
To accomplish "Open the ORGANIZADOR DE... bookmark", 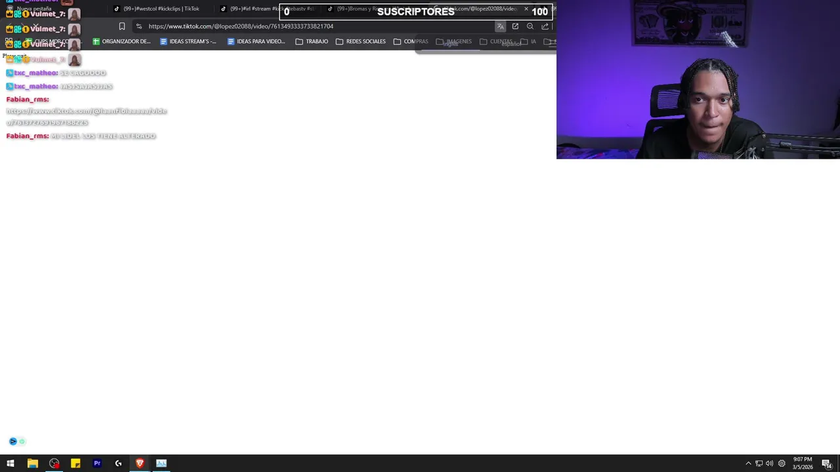I will pyautogui.click(x=121, y=41).
